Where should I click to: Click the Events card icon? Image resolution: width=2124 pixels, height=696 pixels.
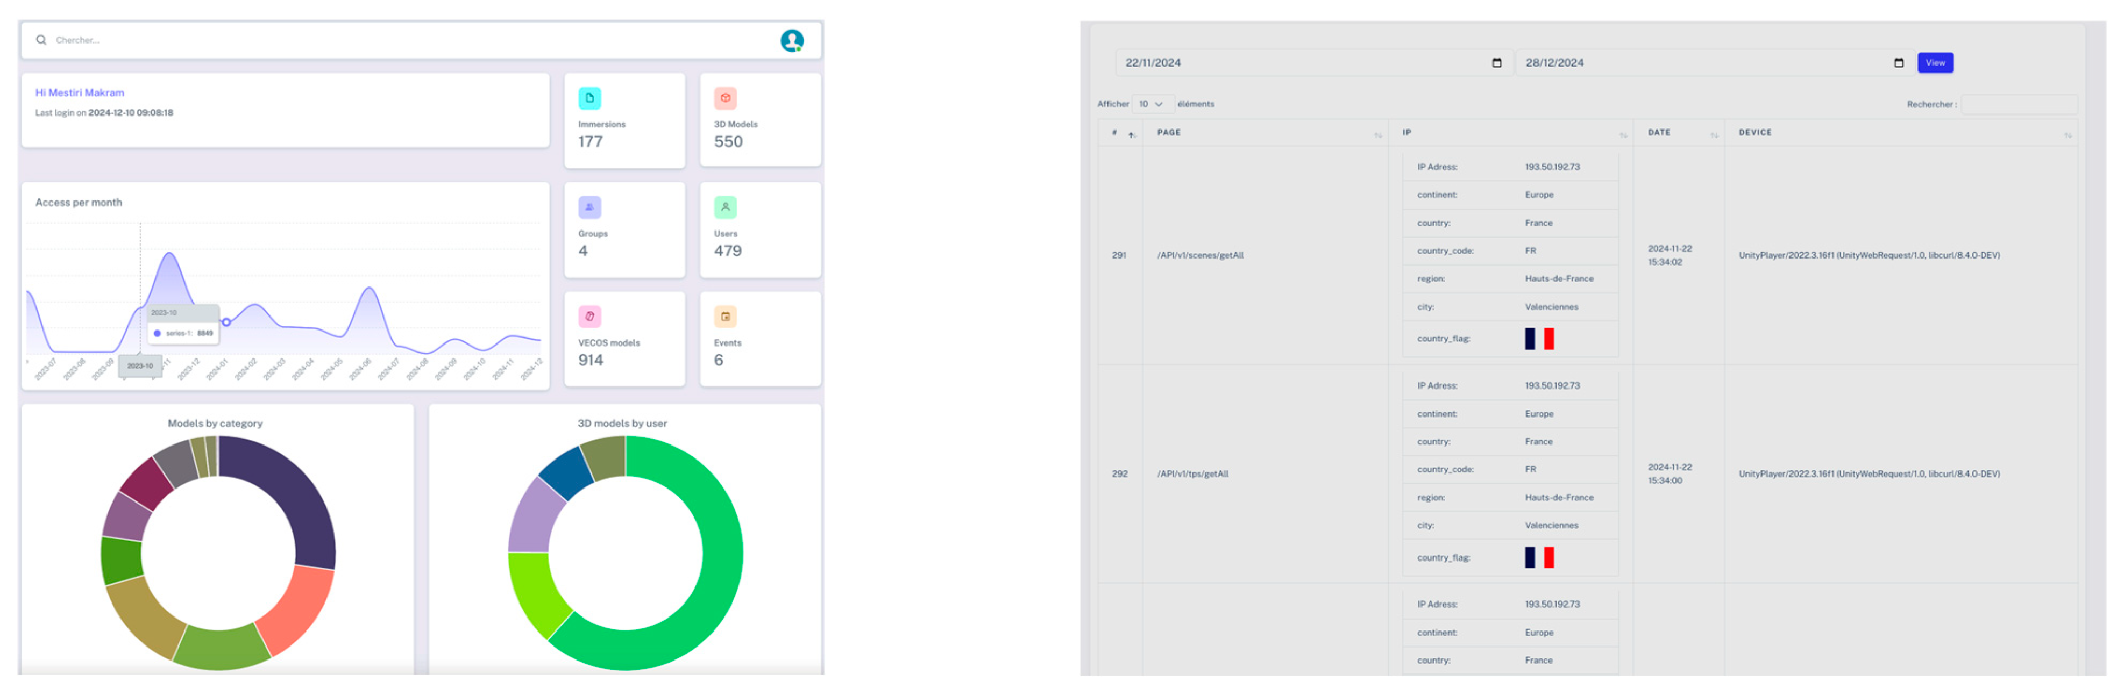point(725,316)
